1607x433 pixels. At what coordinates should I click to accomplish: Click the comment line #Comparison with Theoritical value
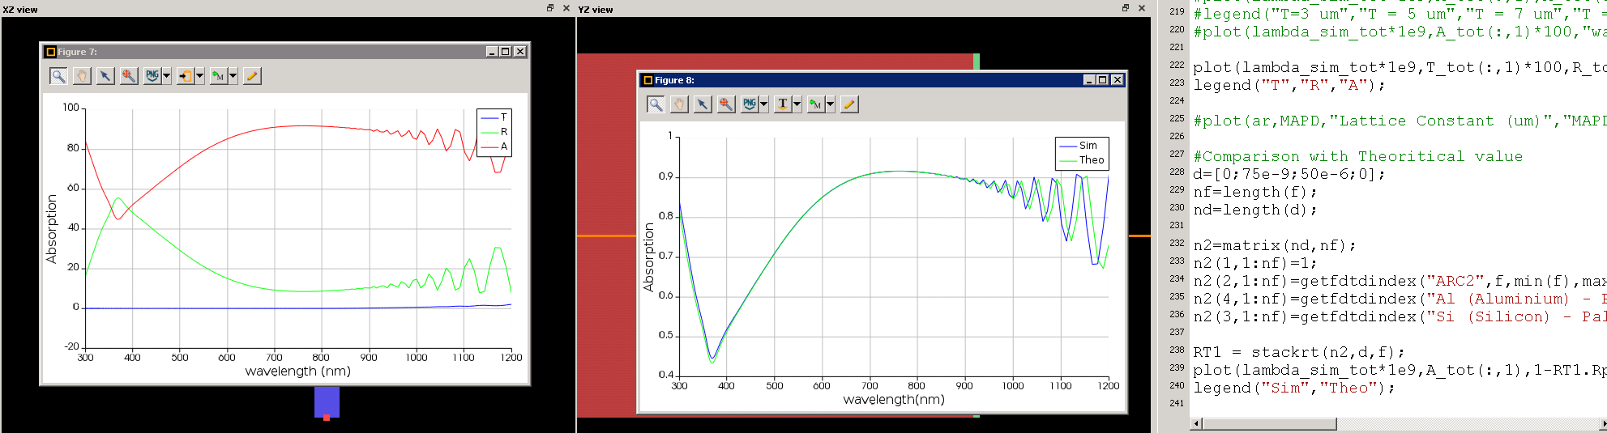(x=1357, y=157)
